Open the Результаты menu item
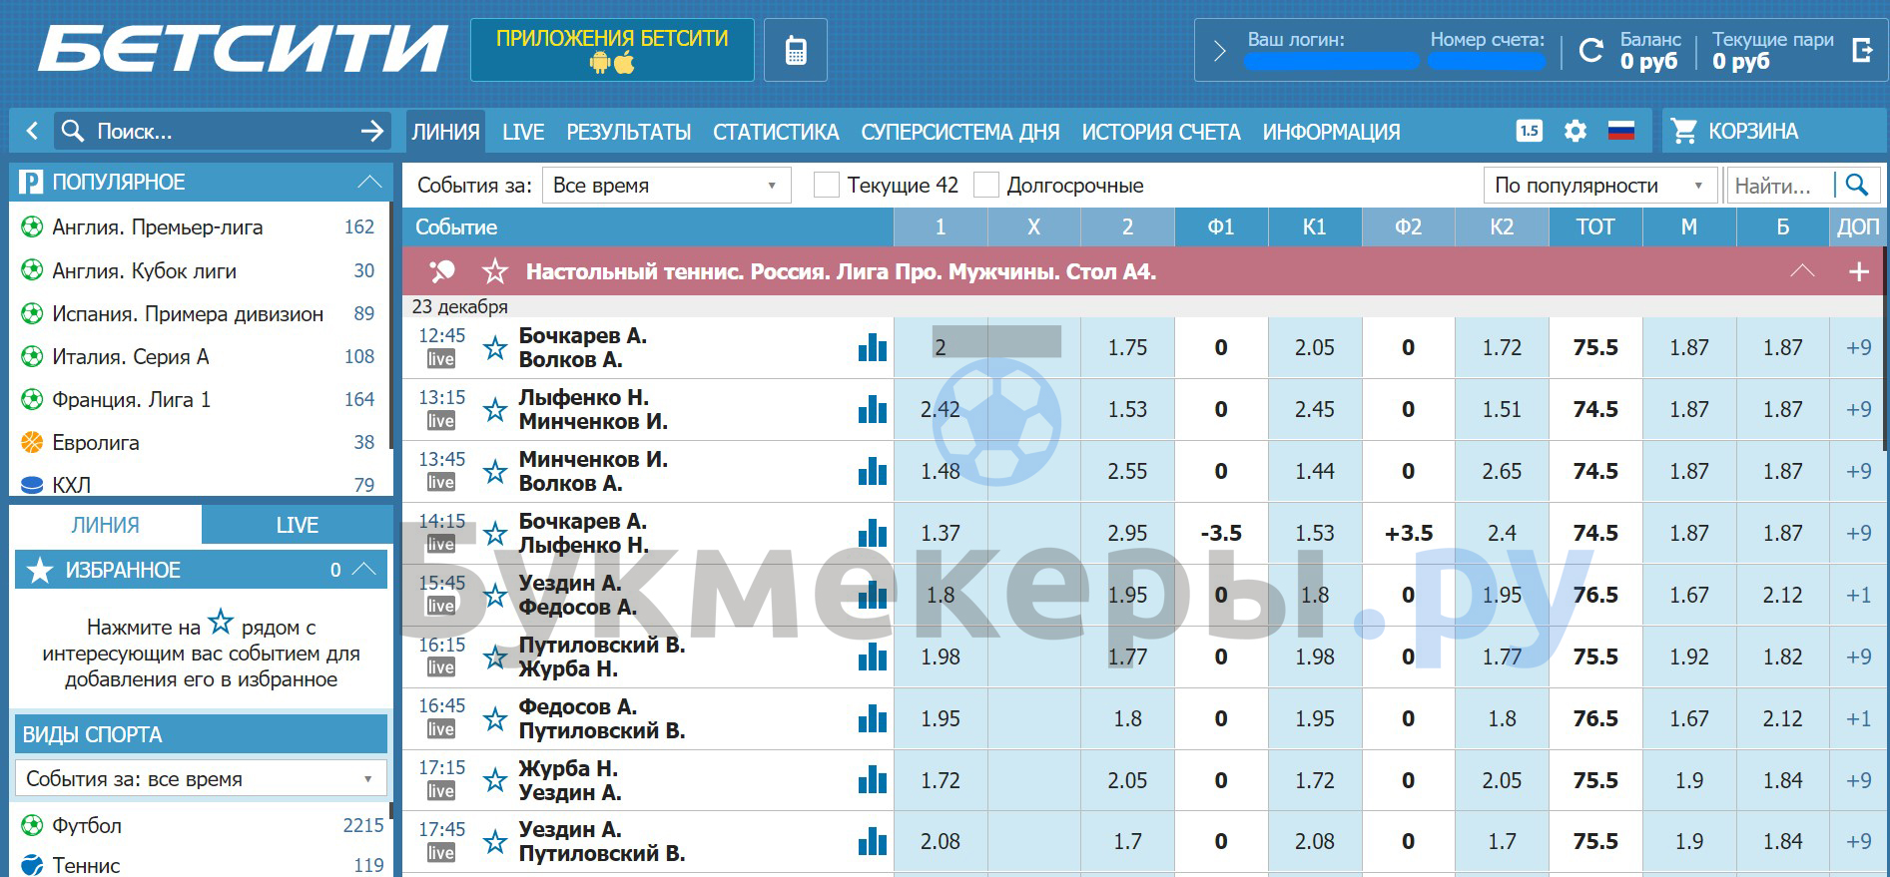 pyautogui.click(x=628, y=132)
